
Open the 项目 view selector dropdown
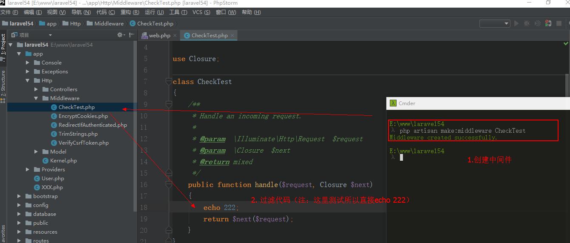coord(50,35)
